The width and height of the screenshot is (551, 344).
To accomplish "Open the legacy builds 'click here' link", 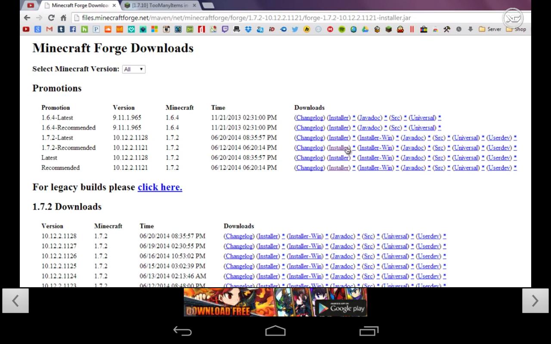I will tap(160, 187).
